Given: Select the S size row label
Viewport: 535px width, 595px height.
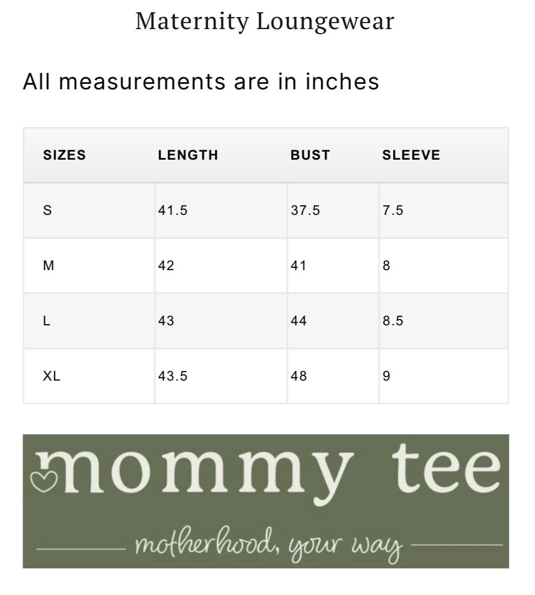Looking at the screenshot, I should tap(47, 210).
